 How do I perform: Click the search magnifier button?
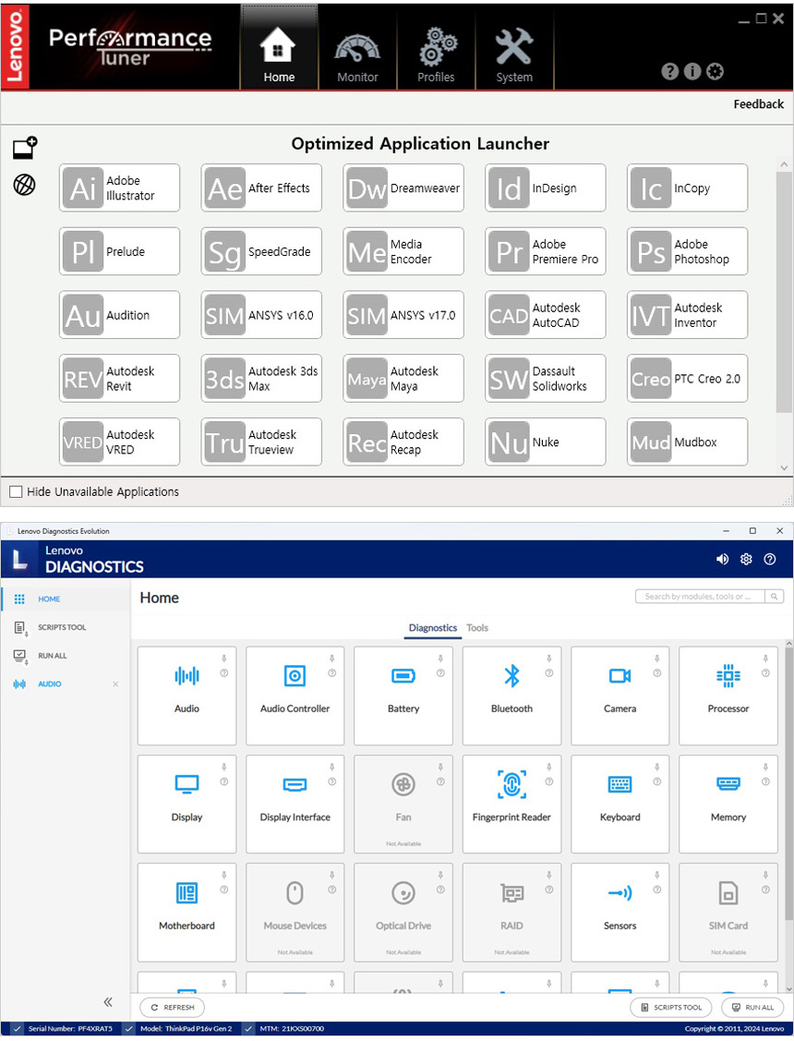tap(774, 596)
